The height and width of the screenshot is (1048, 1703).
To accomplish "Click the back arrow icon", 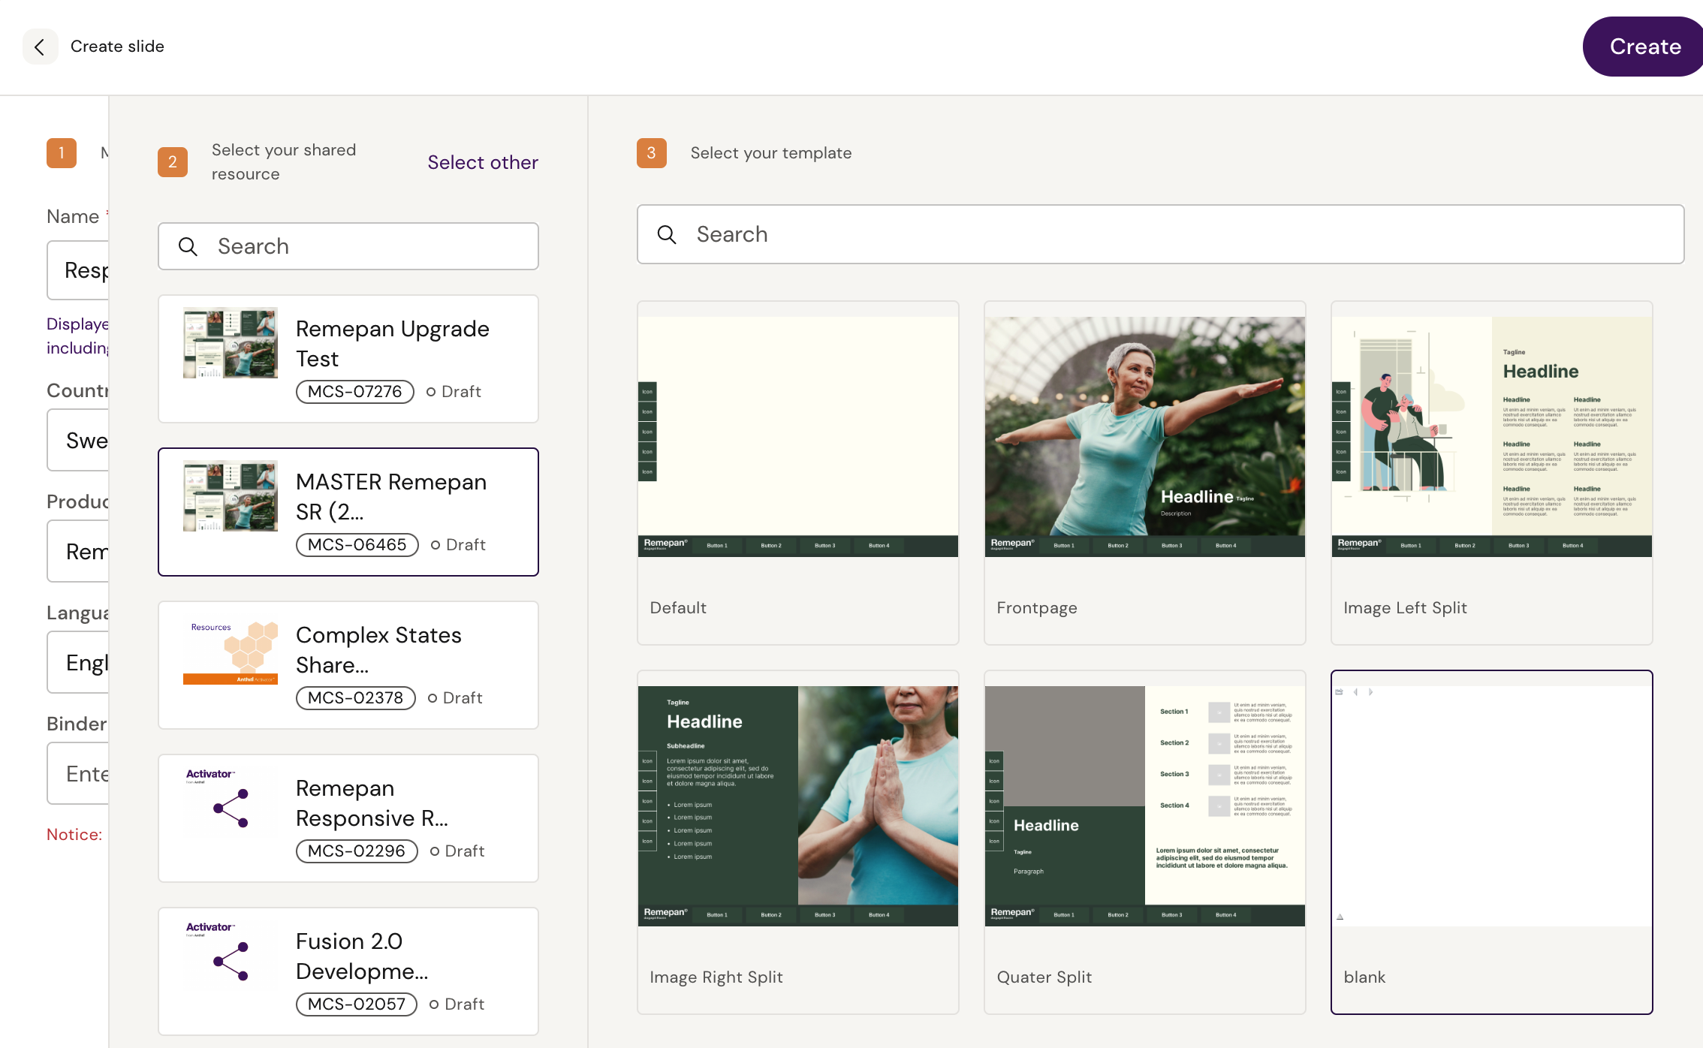I will pos(40,47).
